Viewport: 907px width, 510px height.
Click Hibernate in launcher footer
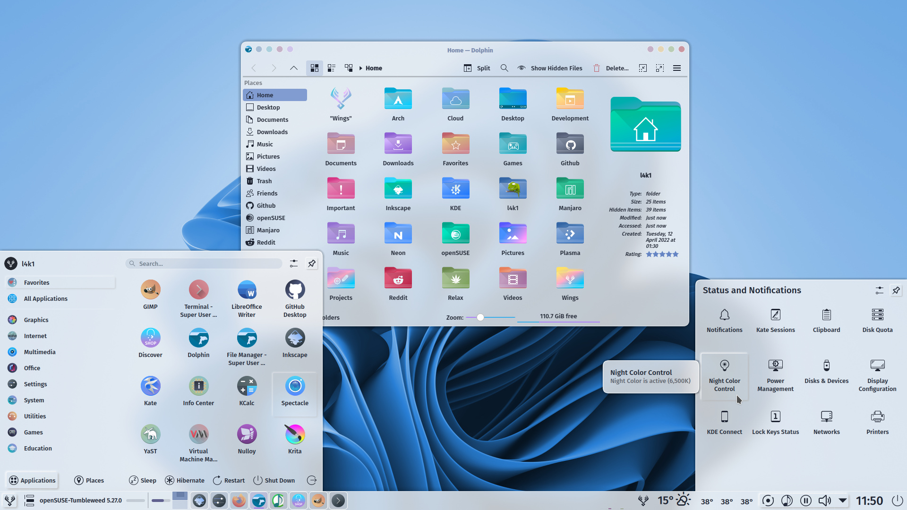pos(185,480)
